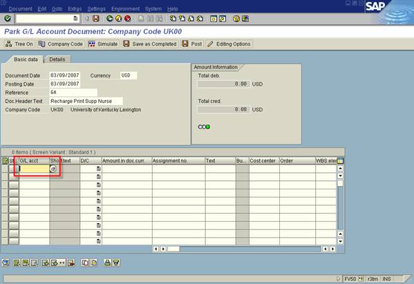Click the select-all icon at table header corner
The image size is (414, 284).
click(5, 160)
